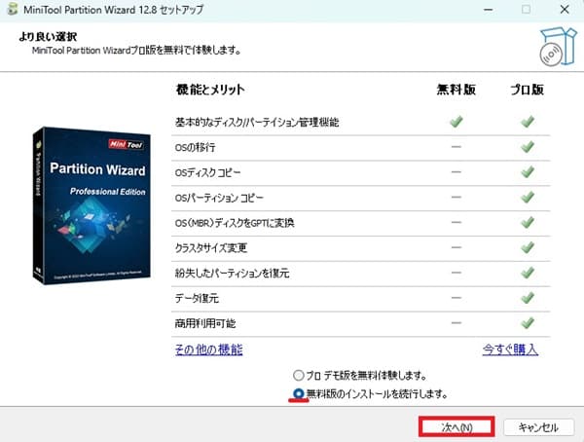Click the データ復元 row text

(x=197, y=298)
